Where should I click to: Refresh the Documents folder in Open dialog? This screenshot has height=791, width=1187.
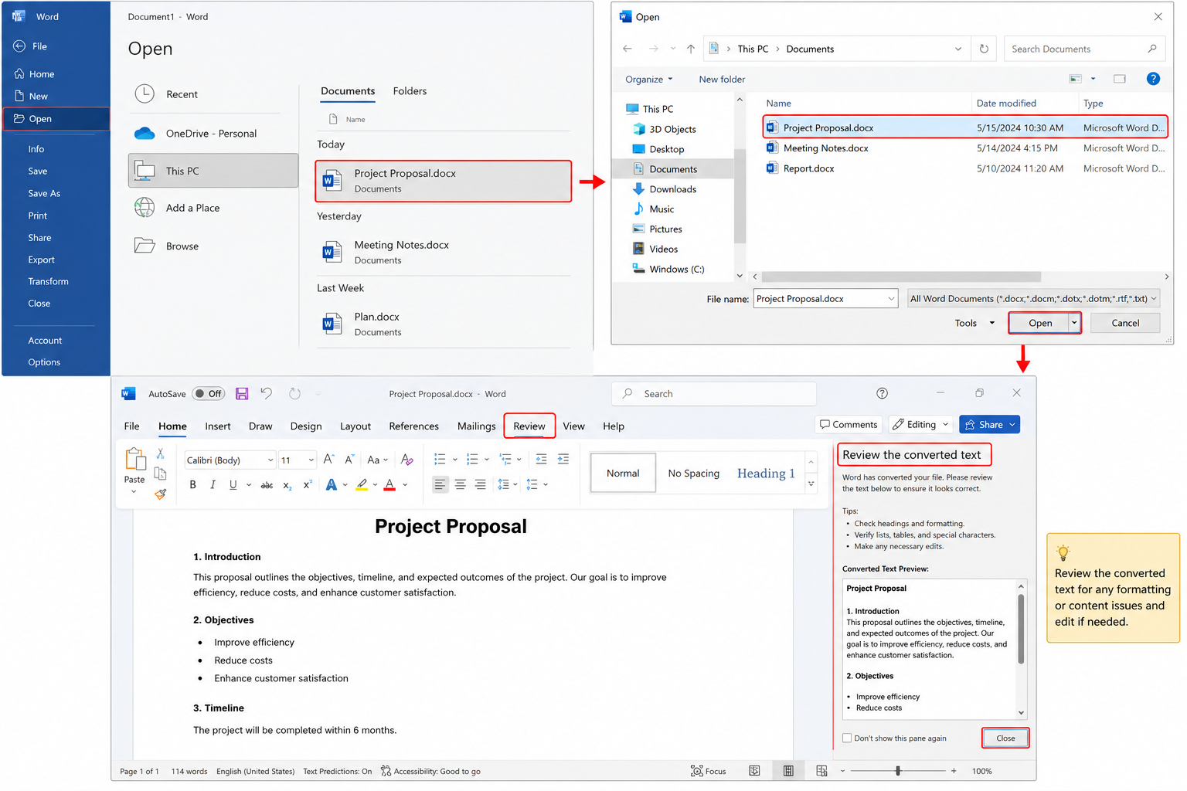984,49
